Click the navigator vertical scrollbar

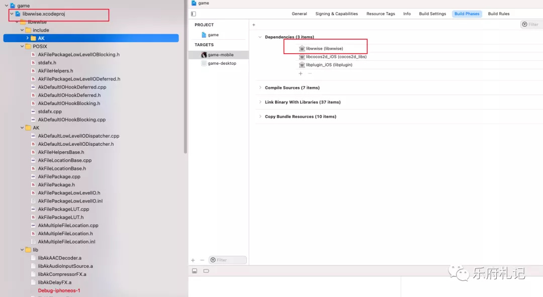pos(185,76)
